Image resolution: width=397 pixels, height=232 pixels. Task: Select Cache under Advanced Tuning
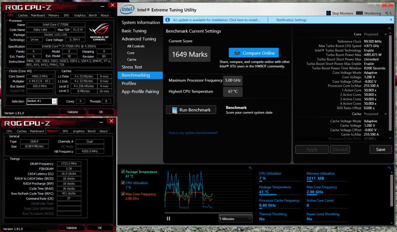[132, 59]
